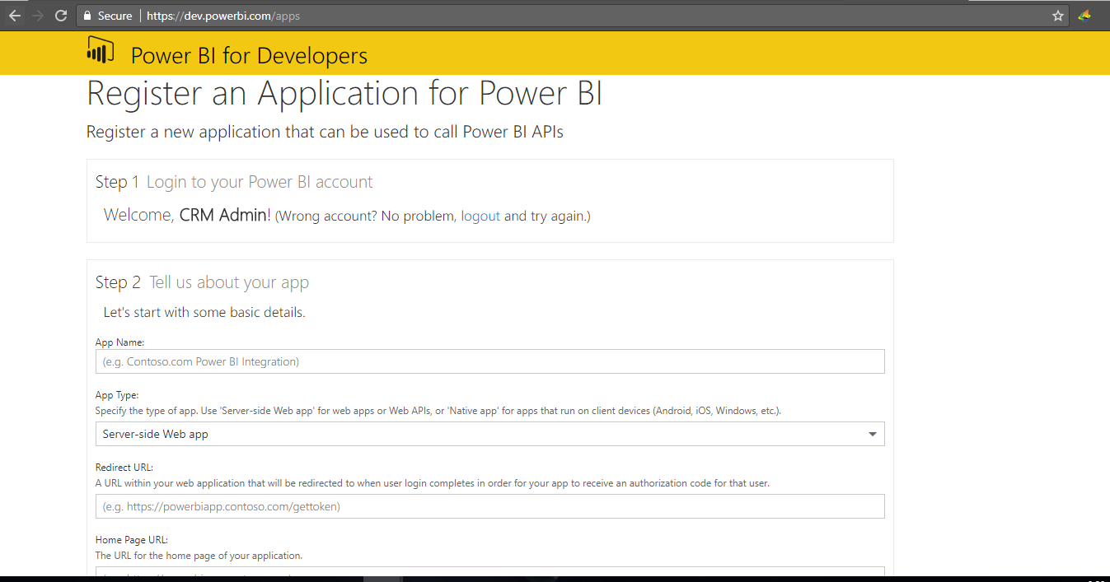
Task: Click 'Step 2 Tell us about your app'
Action: pyautogui.click(x=202, y=282)
